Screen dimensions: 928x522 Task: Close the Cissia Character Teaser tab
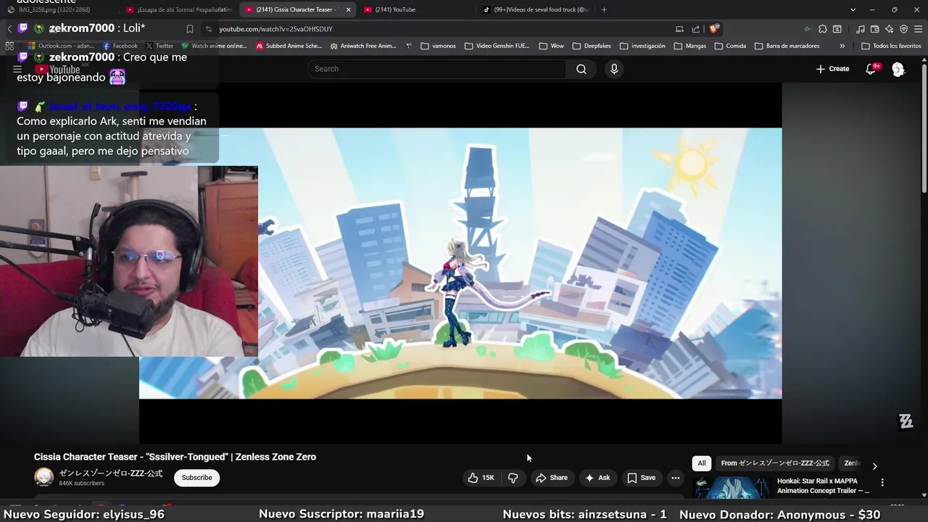348,9
